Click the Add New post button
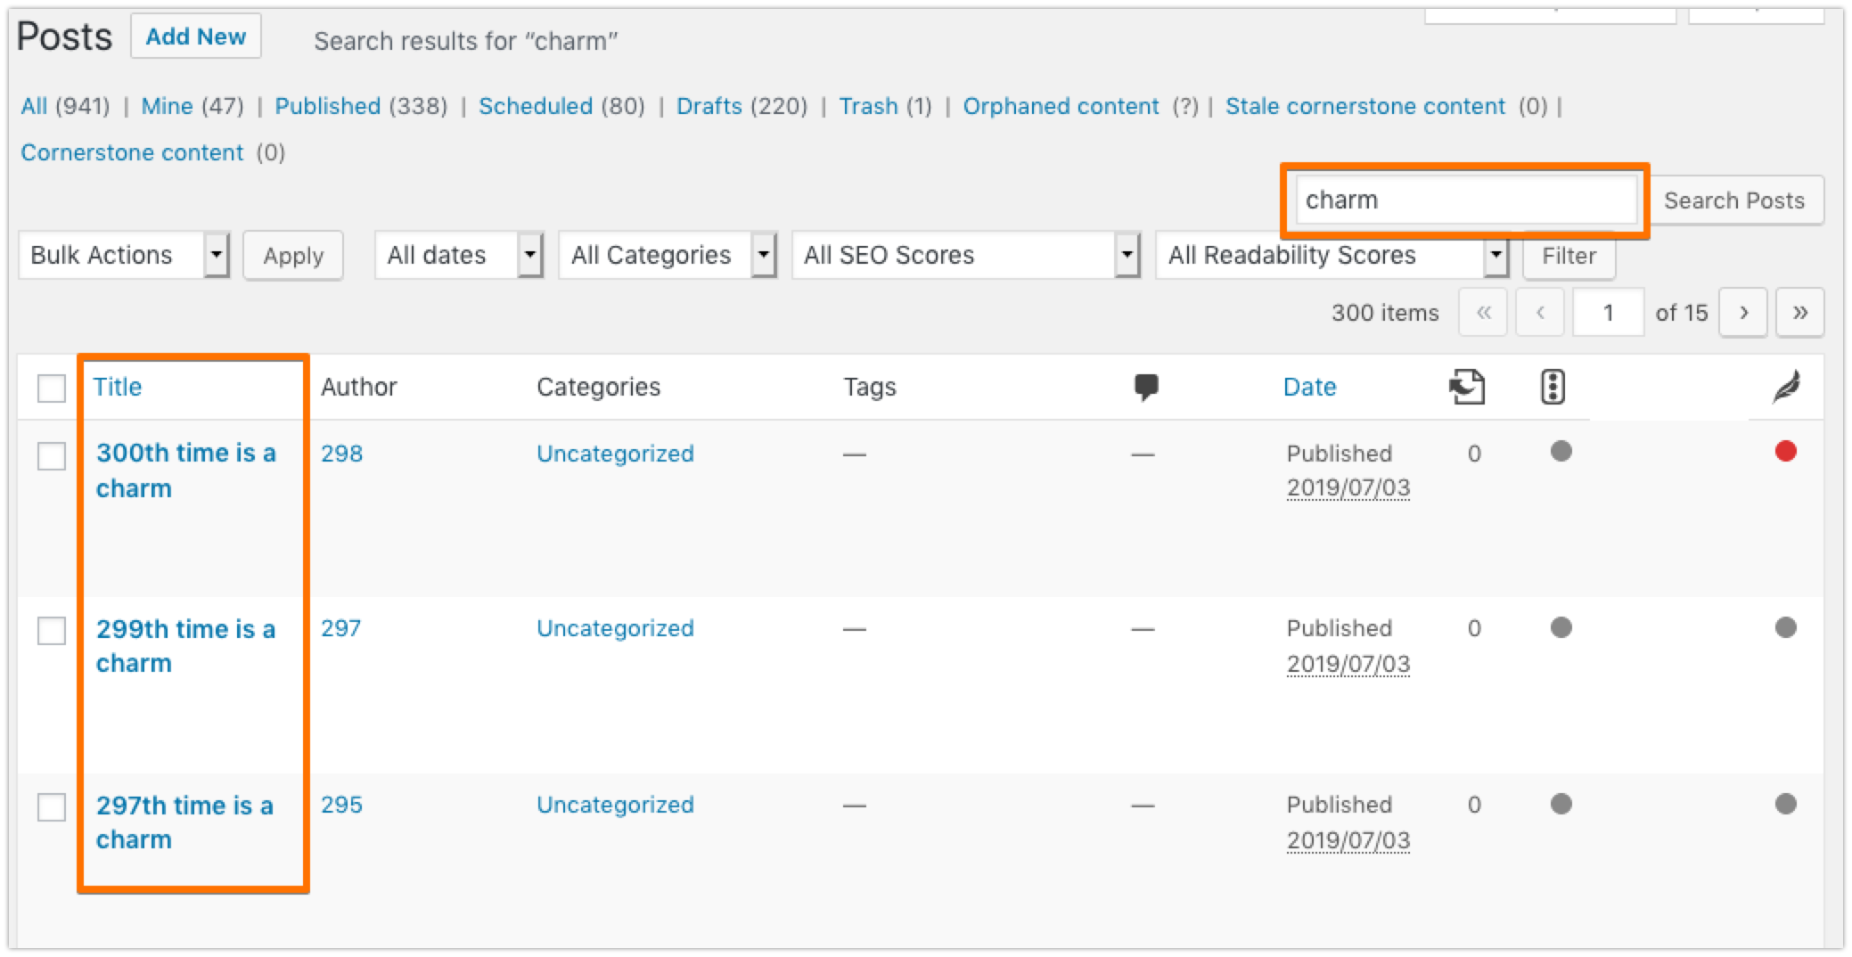The height and width of the screenshot is (957, 1852). (196, 37)
